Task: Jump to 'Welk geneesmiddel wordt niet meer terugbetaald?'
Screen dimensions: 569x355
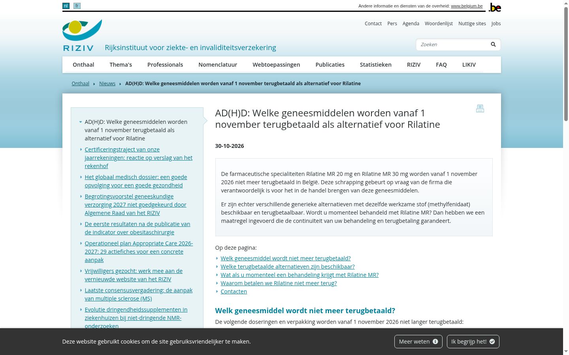Action: tap(286, 258)
